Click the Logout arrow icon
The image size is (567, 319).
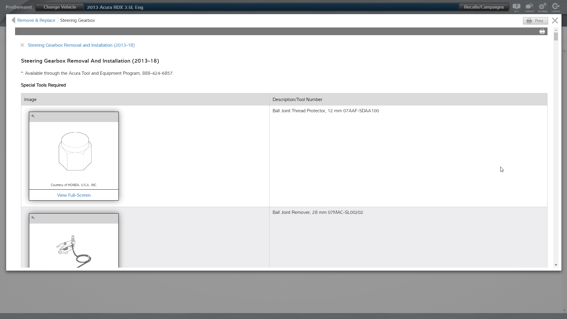pos(556,7)
